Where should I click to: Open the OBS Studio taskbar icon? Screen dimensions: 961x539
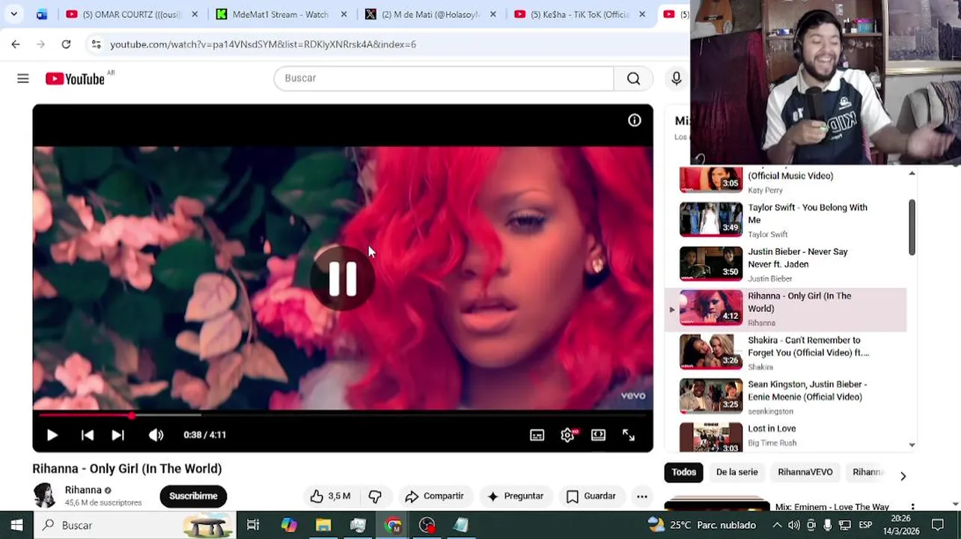[427, 526]
